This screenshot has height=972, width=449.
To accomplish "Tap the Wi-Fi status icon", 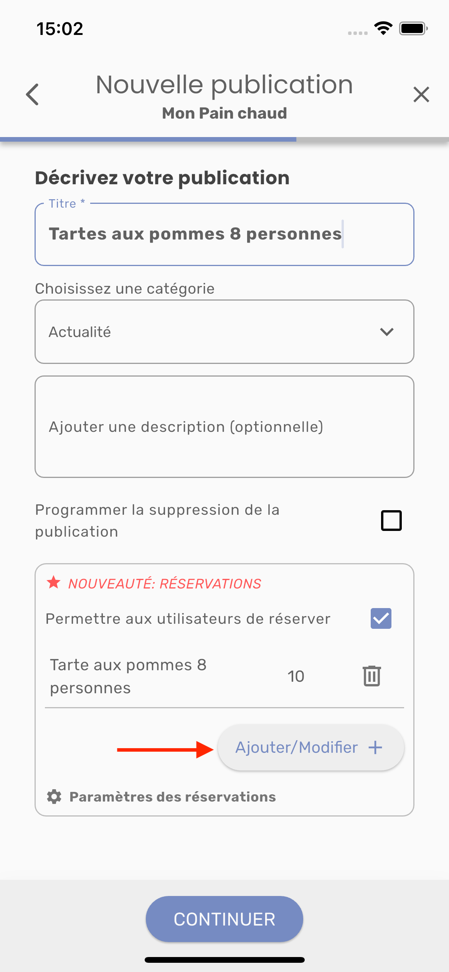I will tap(383, 28).
